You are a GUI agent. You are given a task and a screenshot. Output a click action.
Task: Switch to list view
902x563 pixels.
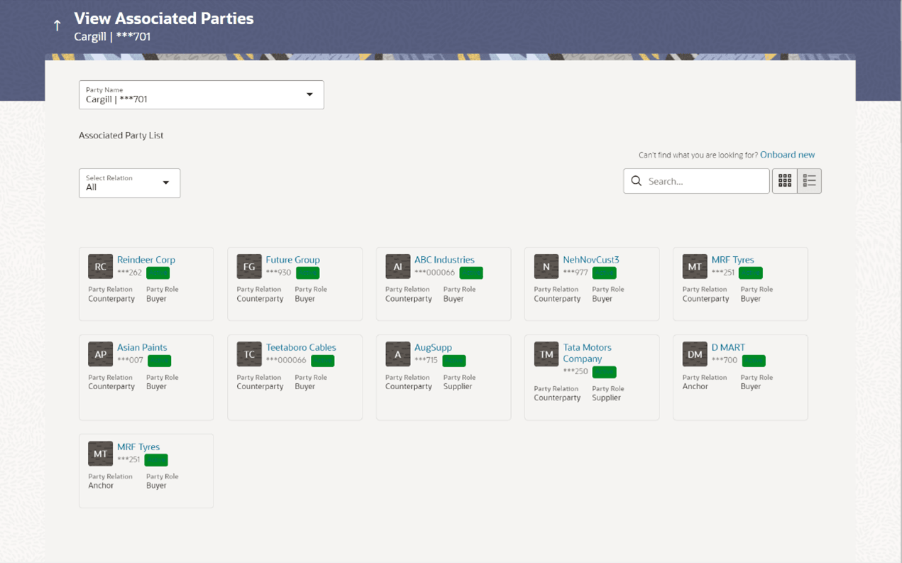click(x=809, y=181)
